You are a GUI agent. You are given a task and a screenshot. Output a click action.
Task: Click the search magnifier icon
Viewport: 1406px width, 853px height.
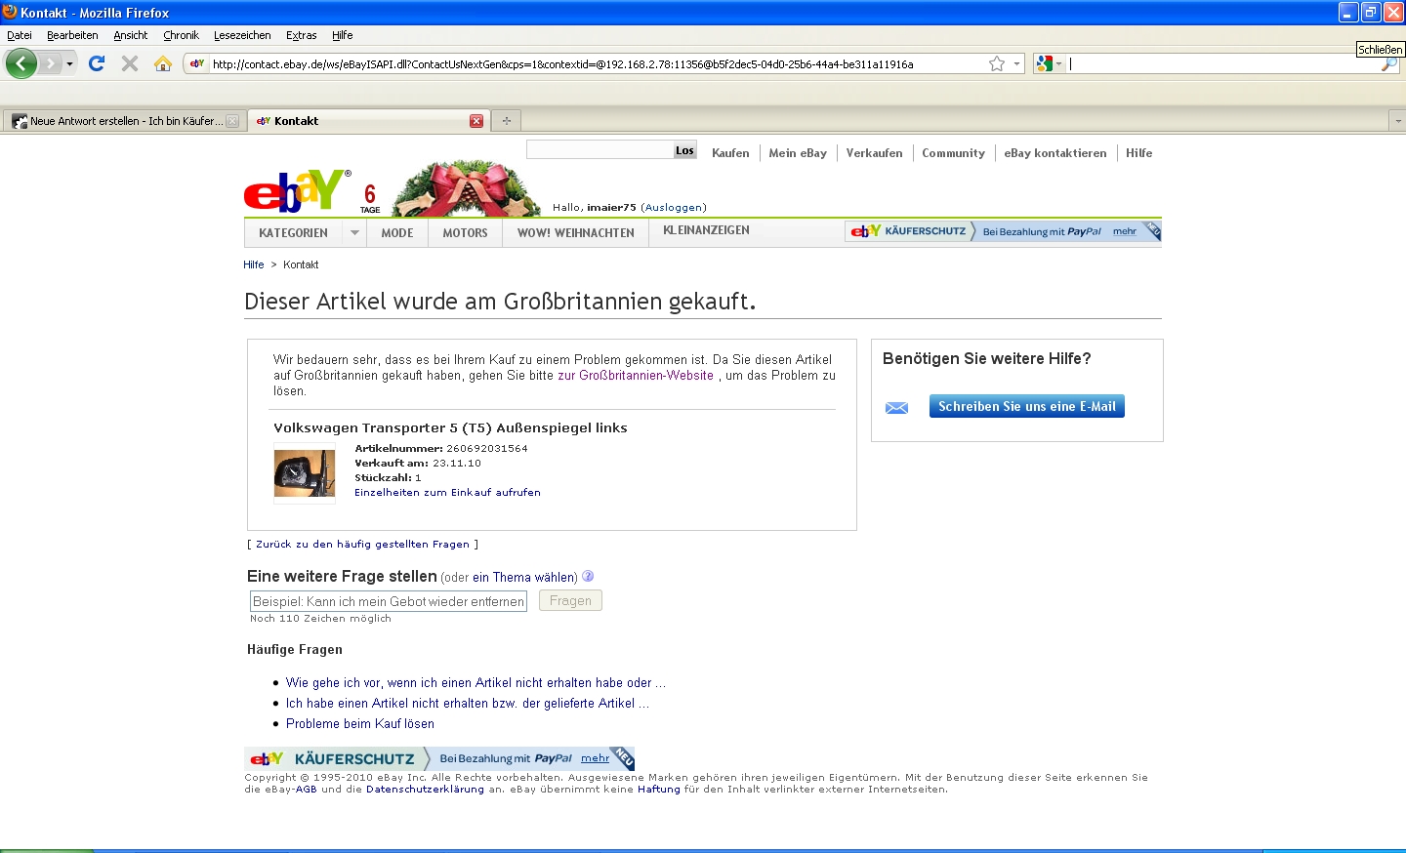coord(1389,64)
